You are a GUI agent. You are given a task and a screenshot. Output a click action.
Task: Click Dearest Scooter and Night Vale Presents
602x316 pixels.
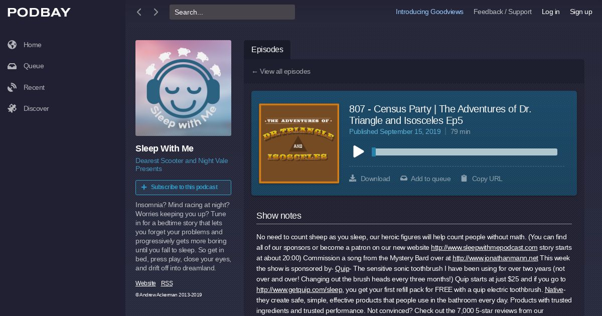click(182, 165)
